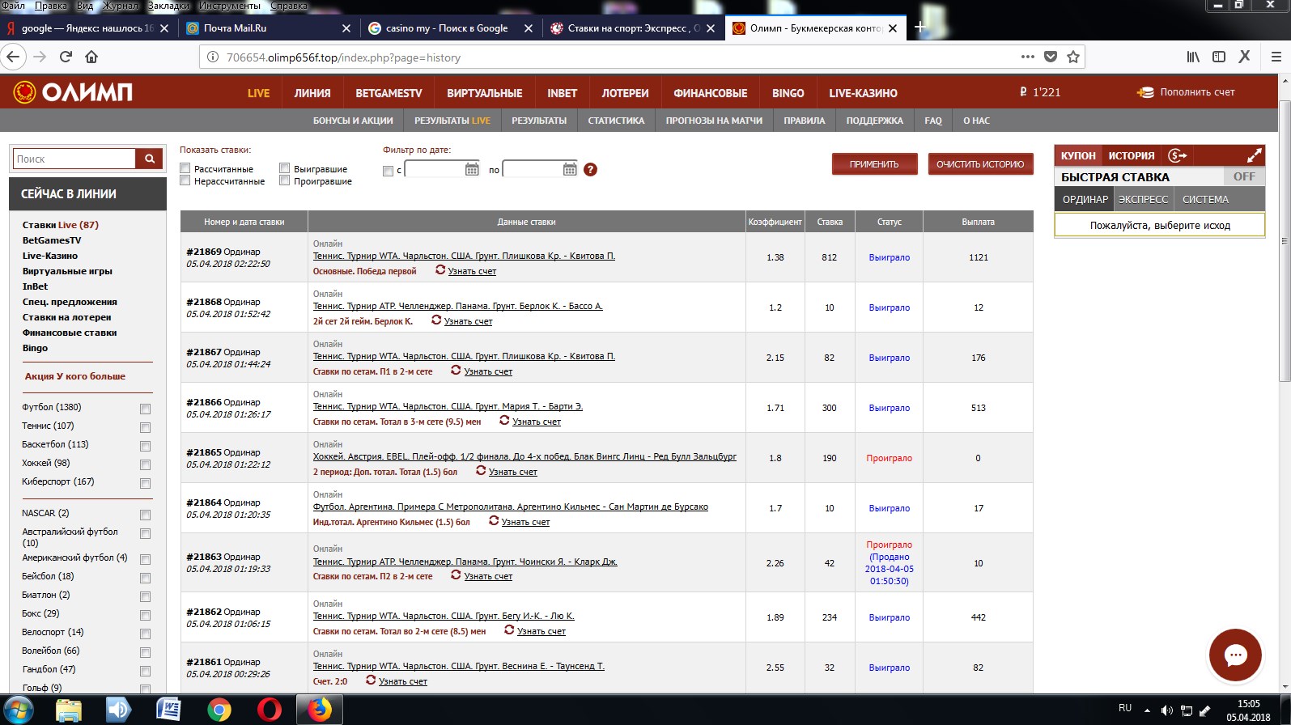
Task: Launch Opera from taskbar
Action: 269,710
